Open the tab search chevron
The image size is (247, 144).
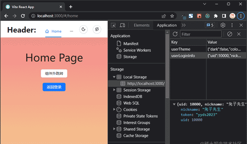click(204, 4)
